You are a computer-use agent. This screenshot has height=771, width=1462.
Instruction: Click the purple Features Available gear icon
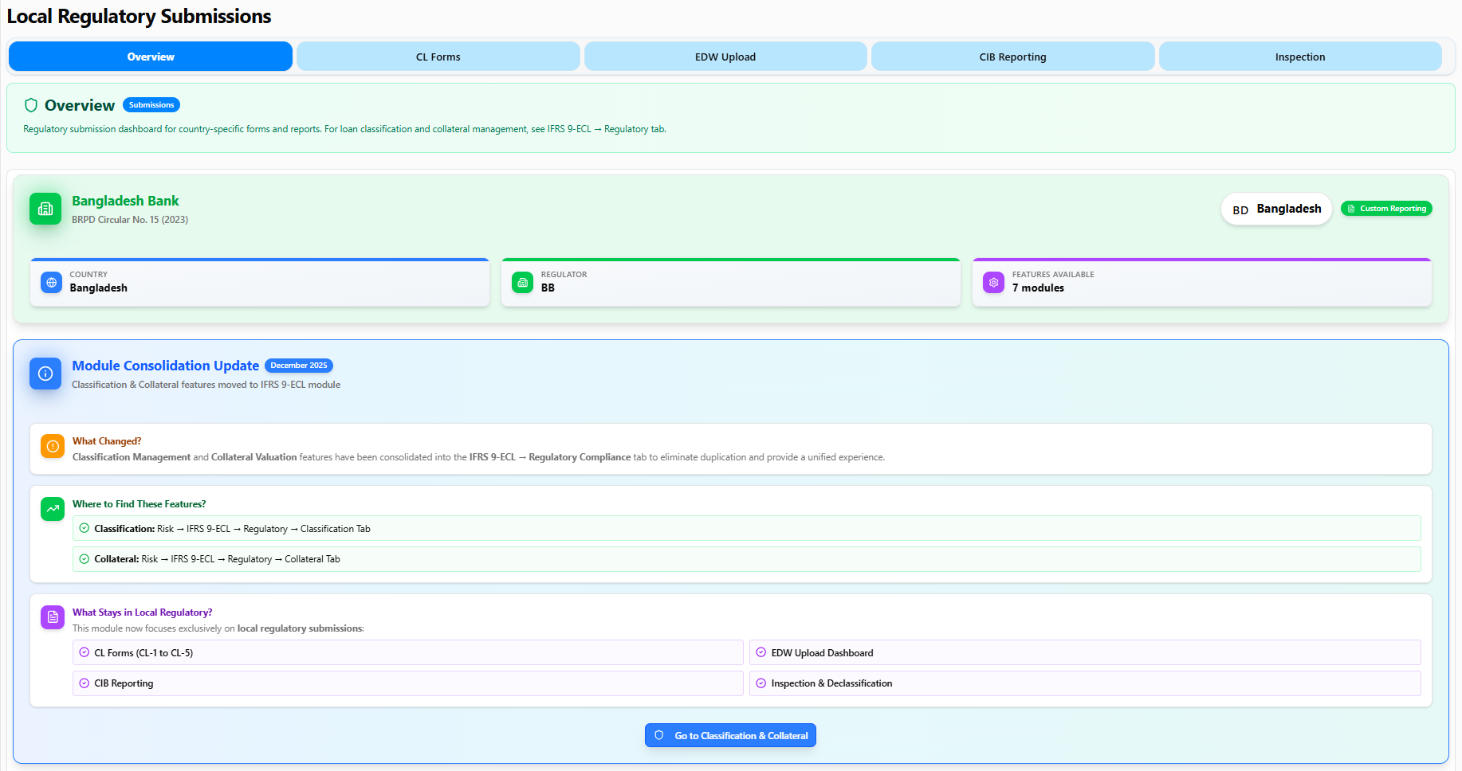pyautogui.click(x=993, y=282)
